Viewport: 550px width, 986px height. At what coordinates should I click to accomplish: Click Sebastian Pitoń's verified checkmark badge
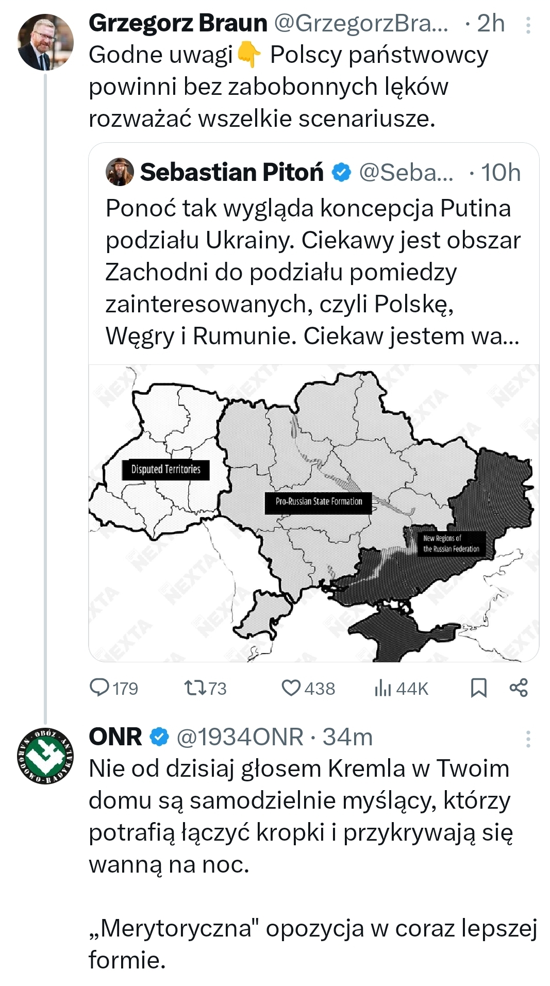click(x=341, y=172)
